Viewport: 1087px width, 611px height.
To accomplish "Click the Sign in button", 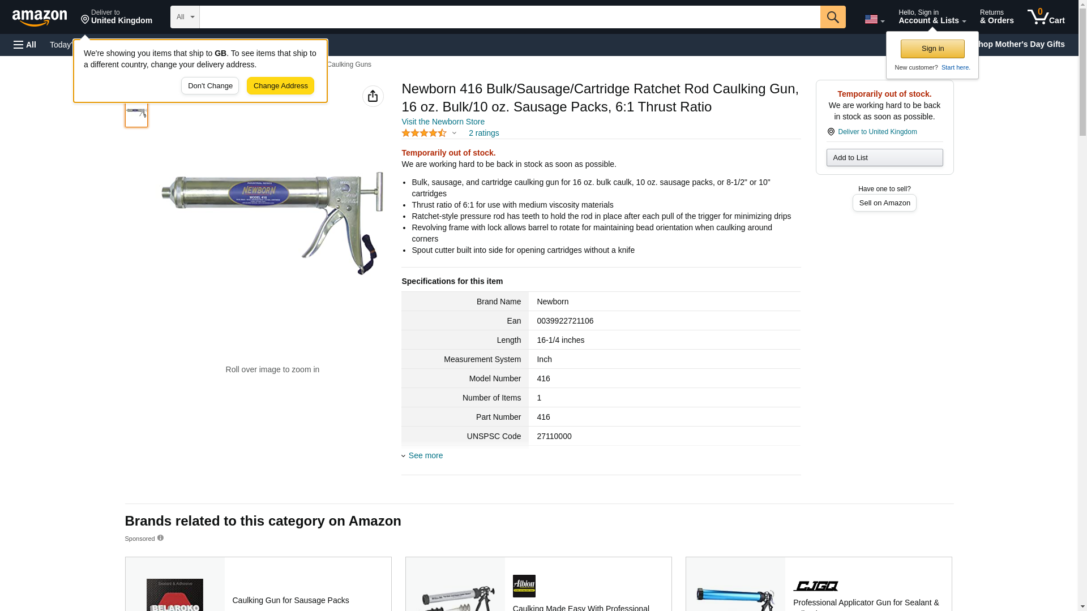I will (932, 49).
